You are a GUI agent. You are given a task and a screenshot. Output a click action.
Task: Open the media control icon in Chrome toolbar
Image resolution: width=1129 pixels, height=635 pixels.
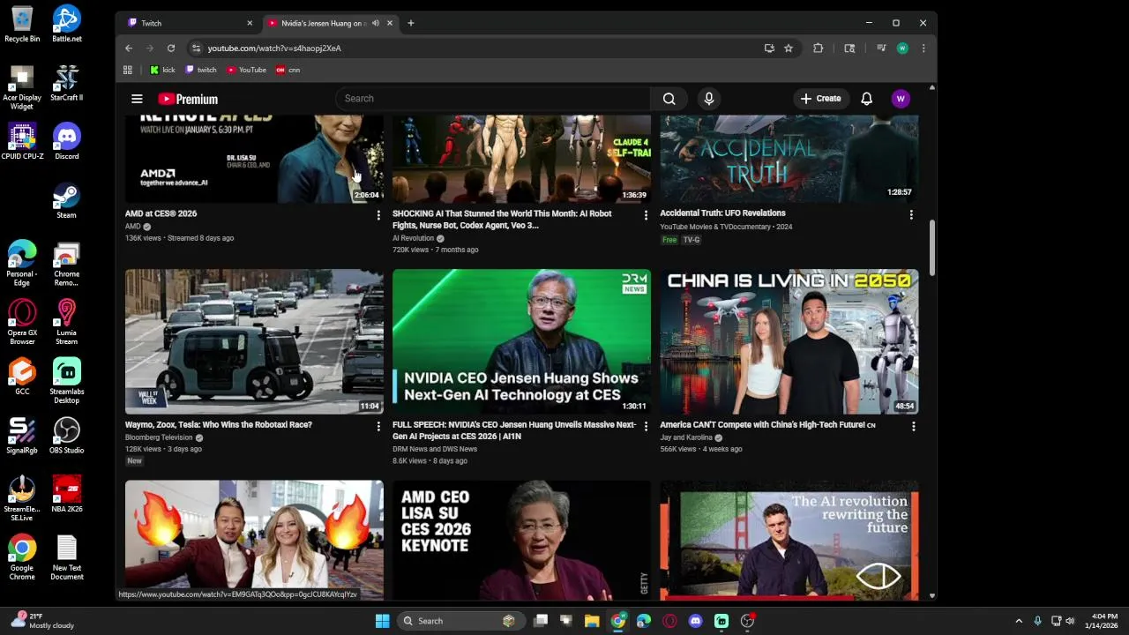tap(880, 49)
